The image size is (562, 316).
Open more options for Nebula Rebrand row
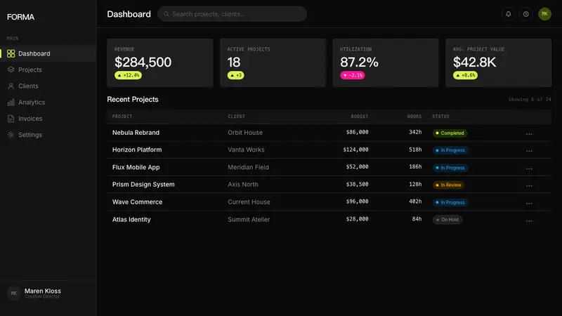(529, 133)
